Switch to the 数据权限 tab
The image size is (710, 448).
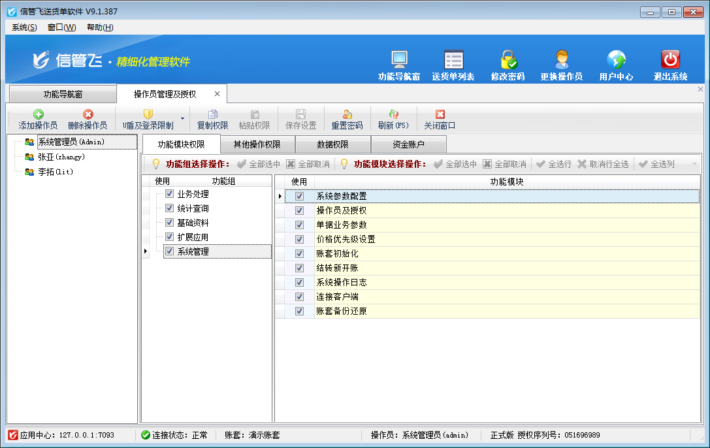[332, 144]
